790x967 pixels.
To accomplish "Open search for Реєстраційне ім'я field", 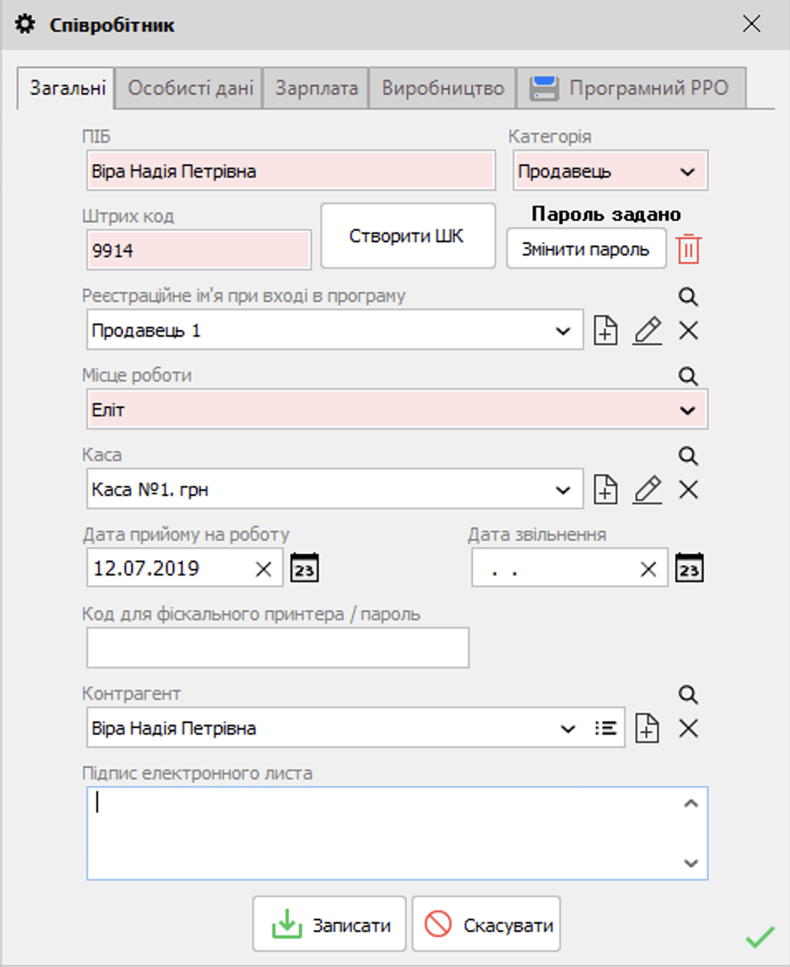I will [x=687, y=297].
